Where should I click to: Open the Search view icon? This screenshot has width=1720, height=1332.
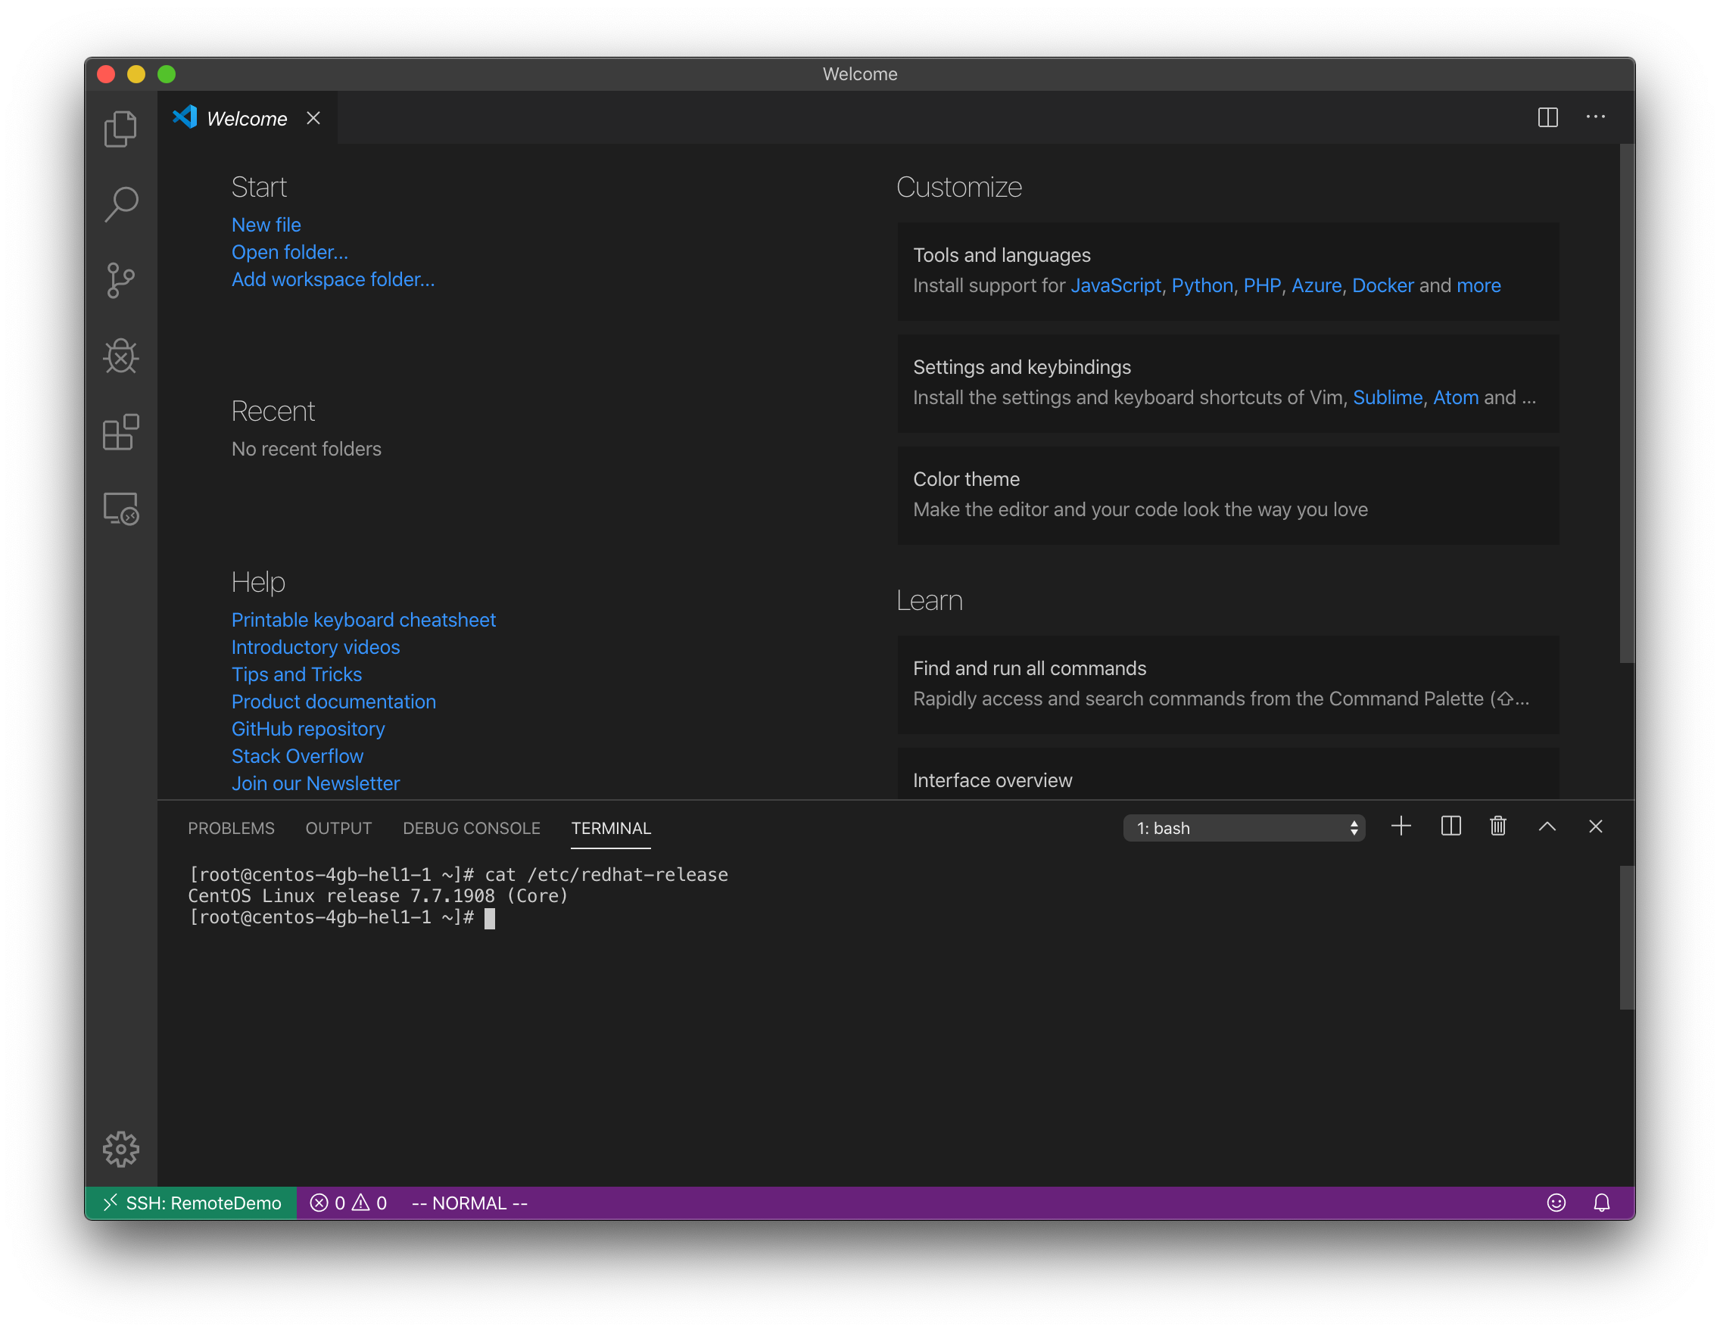coord(120,204)
